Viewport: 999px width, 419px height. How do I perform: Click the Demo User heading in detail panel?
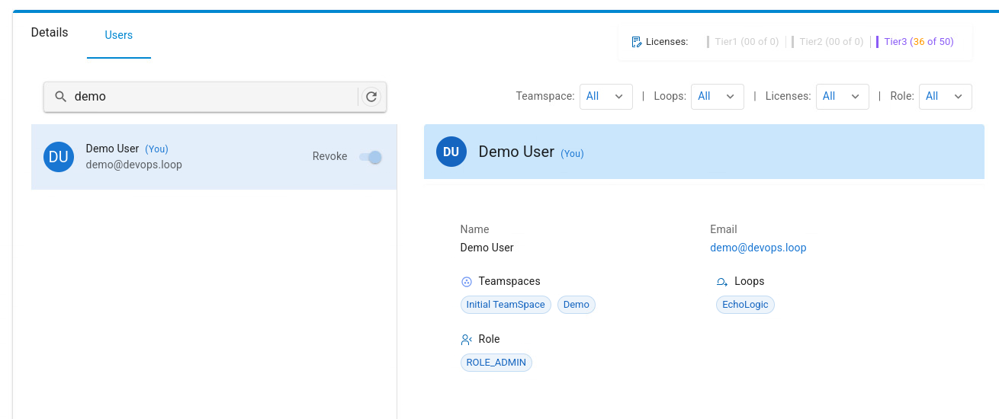point(516,152)
